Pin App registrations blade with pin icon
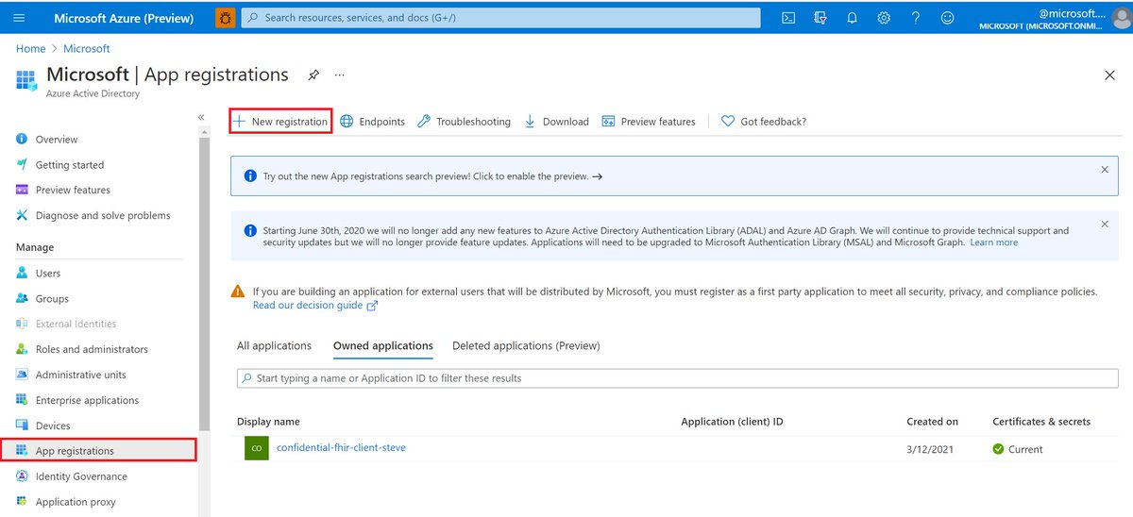1133x517 pixels. pos(313,75)
